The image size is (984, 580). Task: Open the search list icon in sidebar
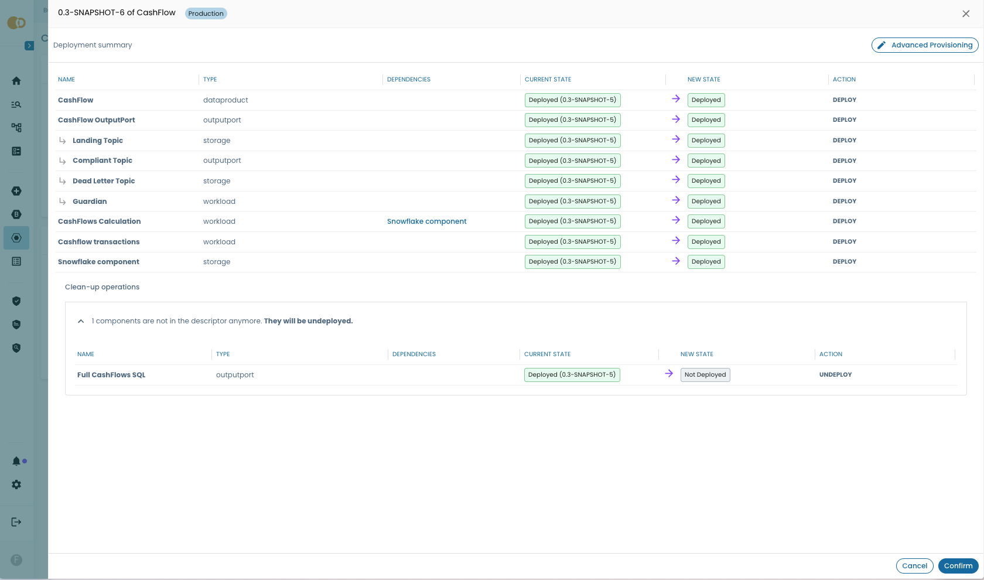tap(16, 104)
